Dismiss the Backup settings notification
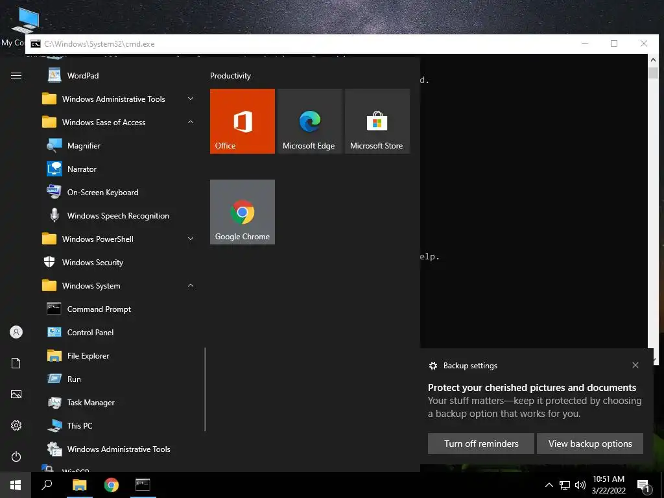 (x=635, y=365)
